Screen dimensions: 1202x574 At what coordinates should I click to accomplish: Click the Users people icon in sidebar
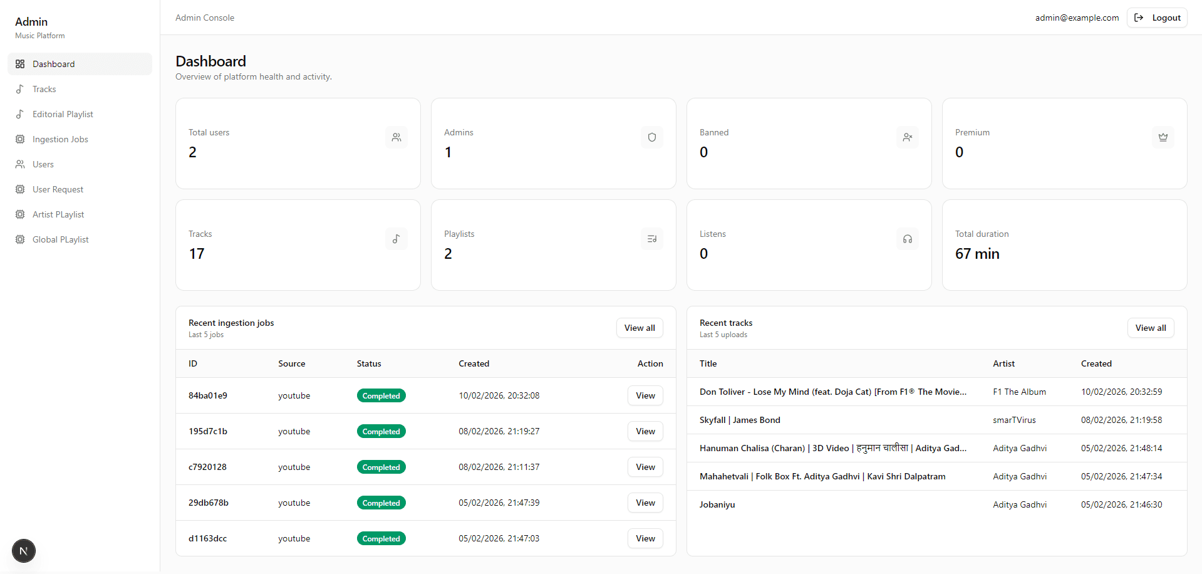[x=20, y=164]
